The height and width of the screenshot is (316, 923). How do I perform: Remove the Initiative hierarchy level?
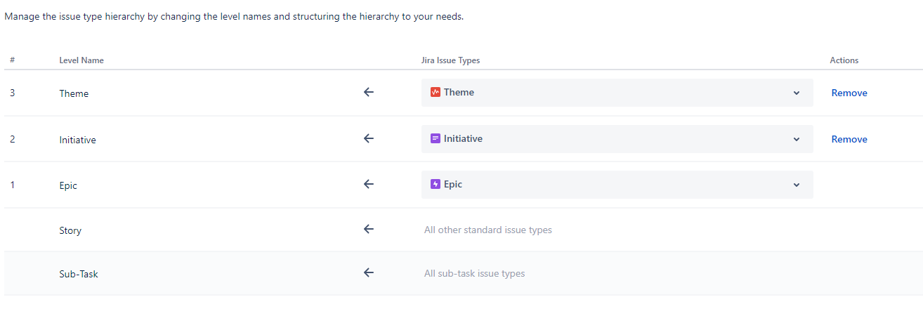[x=849, y=139]
